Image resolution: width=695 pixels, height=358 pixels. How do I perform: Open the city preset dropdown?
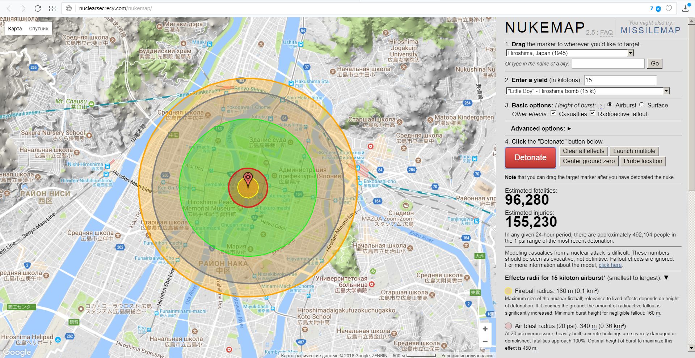[x=570, y=53]
